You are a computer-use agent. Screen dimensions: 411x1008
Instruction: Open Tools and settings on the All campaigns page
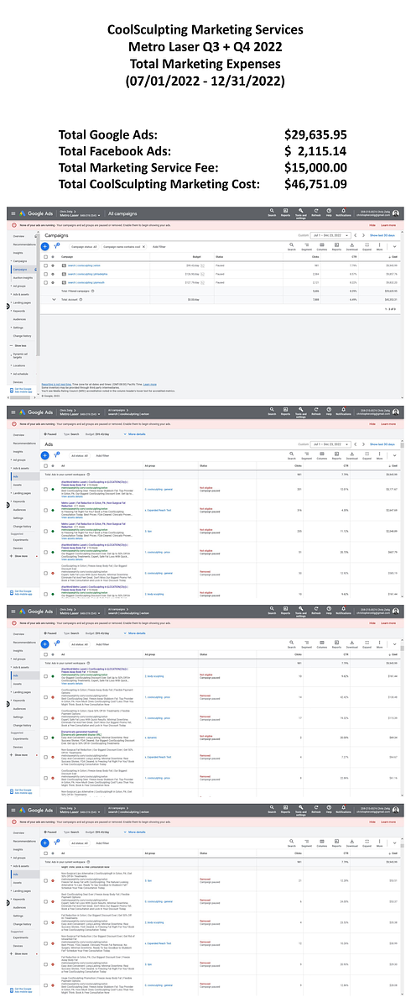tap(300, 212)
